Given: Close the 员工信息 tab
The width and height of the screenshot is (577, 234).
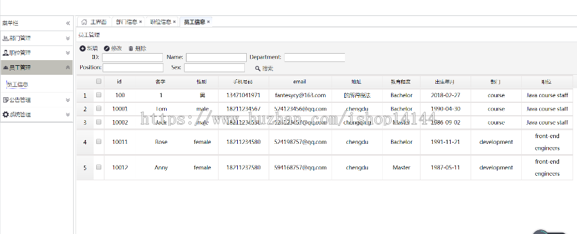Looking at the screenshot, I should click(x=208, y=22).
